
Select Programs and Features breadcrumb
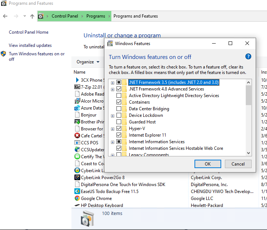pos(136,16)
